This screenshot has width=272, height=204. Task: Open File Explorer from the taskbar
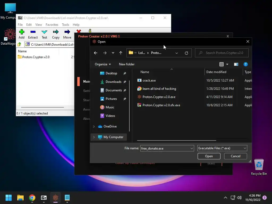(x=20, y=198)
